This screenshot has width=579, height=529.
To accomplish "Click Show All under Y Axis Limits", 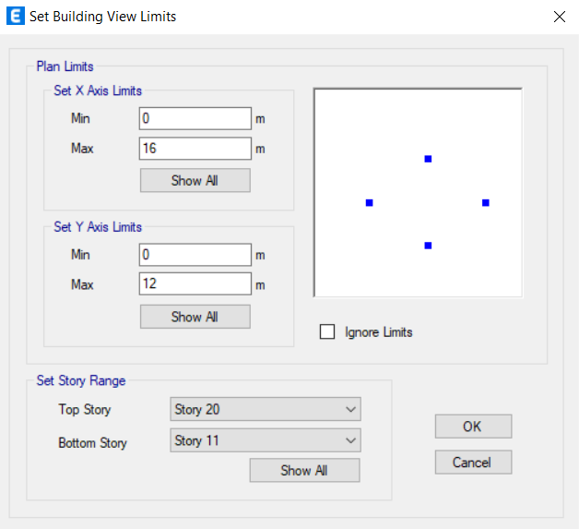I will pos(195,317).
